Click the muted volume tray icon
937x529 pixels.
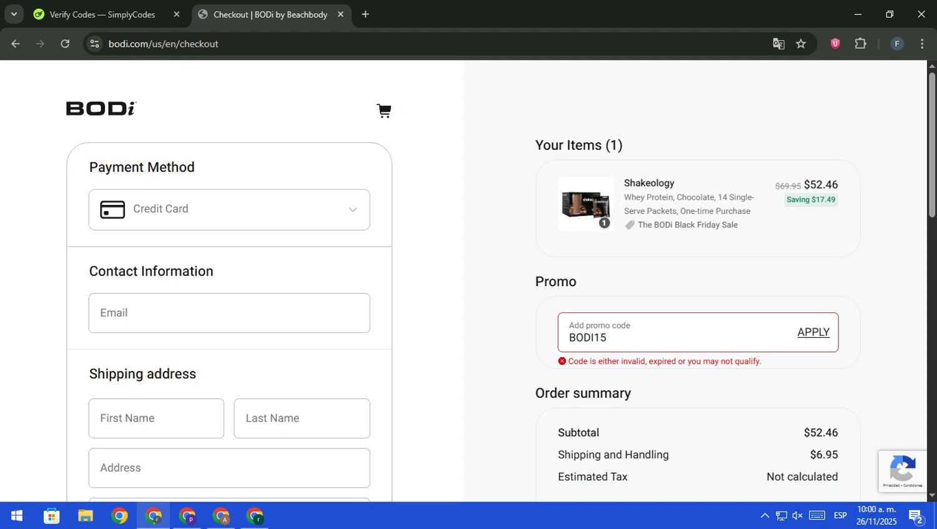[798, 516]
